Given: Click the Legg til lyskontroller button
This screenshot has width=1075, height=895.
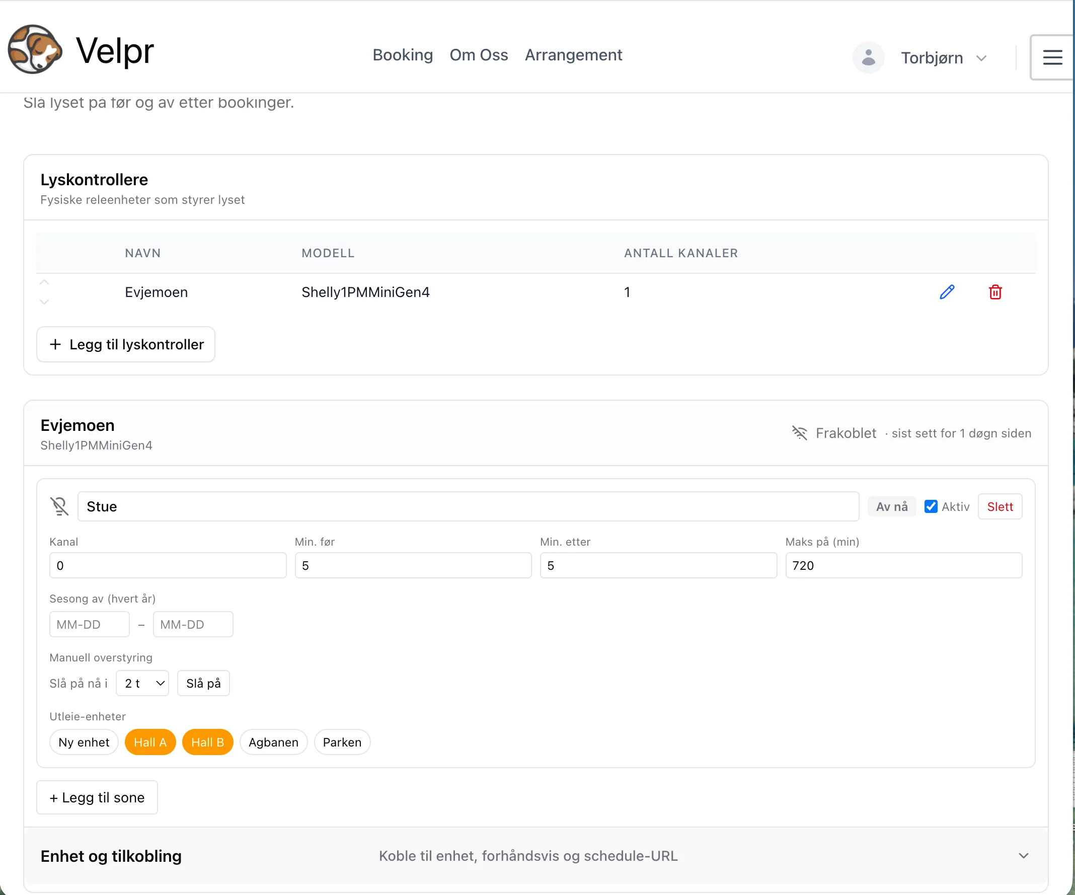Looking at the screenshot, I should [x=126, y=344].
